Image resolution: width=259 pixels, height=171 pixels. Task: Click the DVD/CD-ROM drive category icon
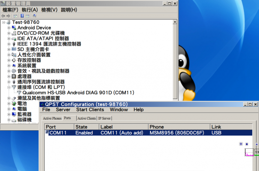click(14, 33)
